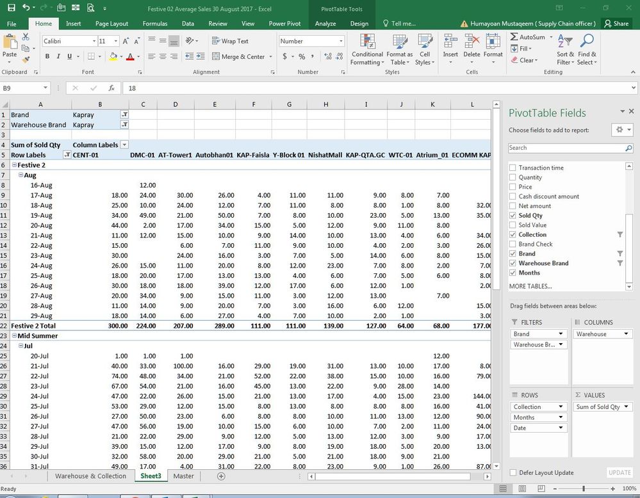The width and height of the screenshot is (640, 498).
Task: Click the Share button
Action: tap(616, 24)
